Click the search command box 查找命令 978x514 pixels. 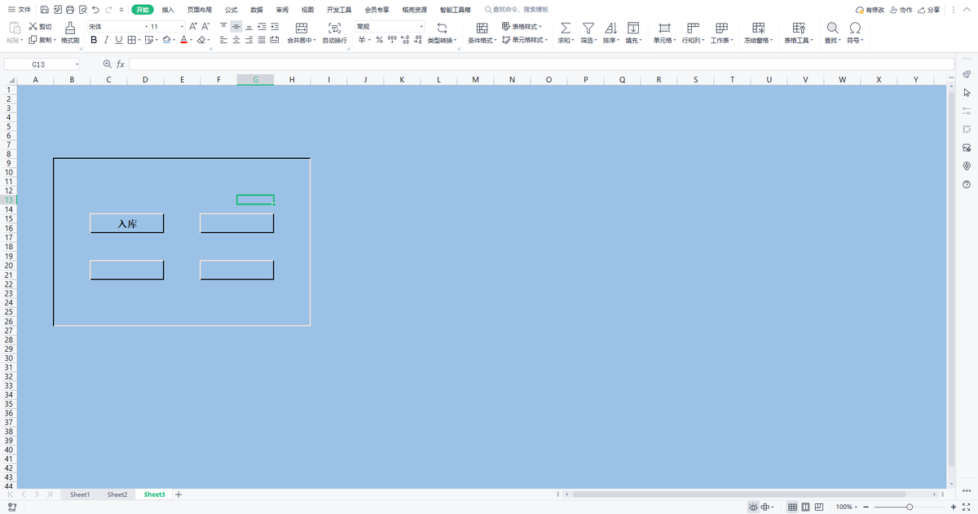[x=516, y=10]
